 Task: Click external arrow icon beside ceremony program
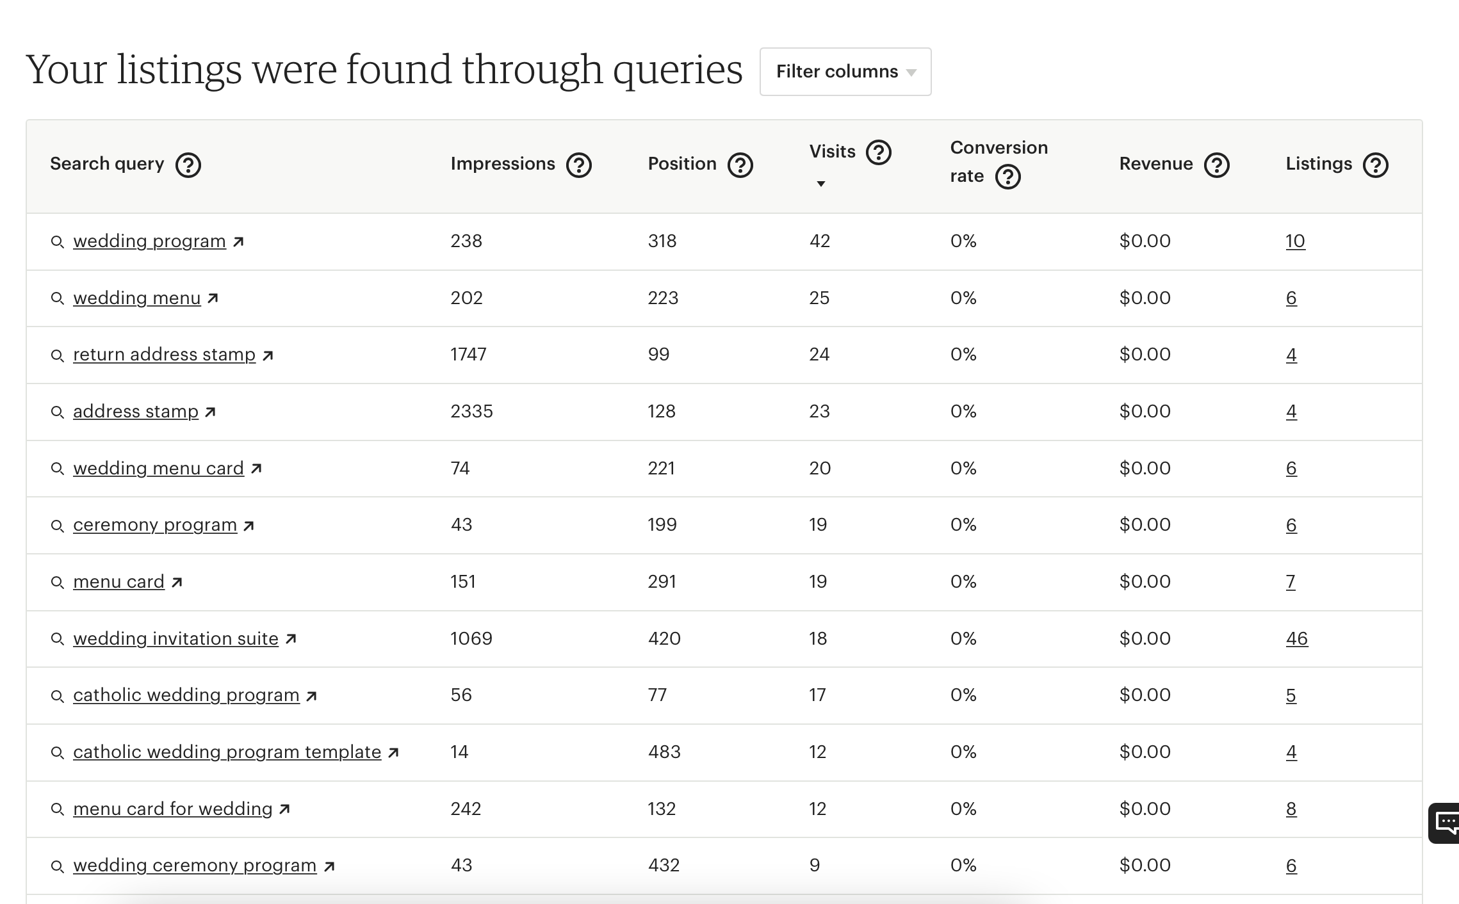249,526
